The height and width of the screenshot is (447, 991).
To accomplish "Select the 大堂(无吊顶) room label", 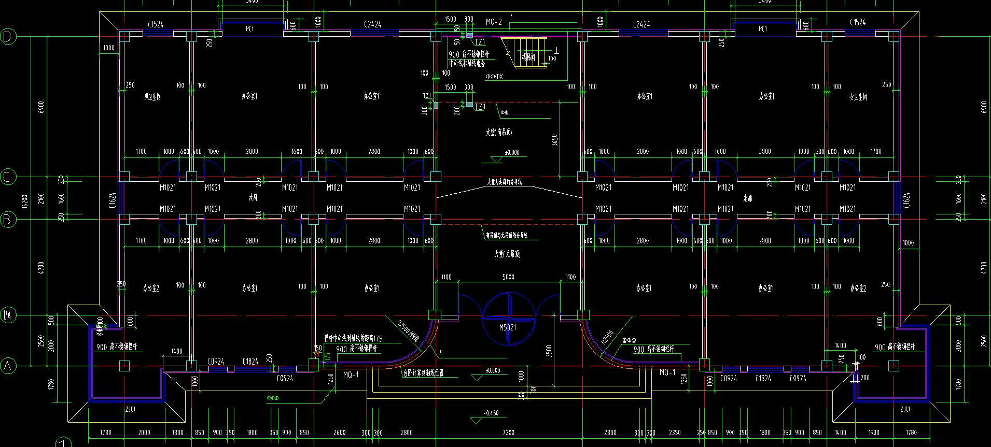I will (x=507, y=254).
